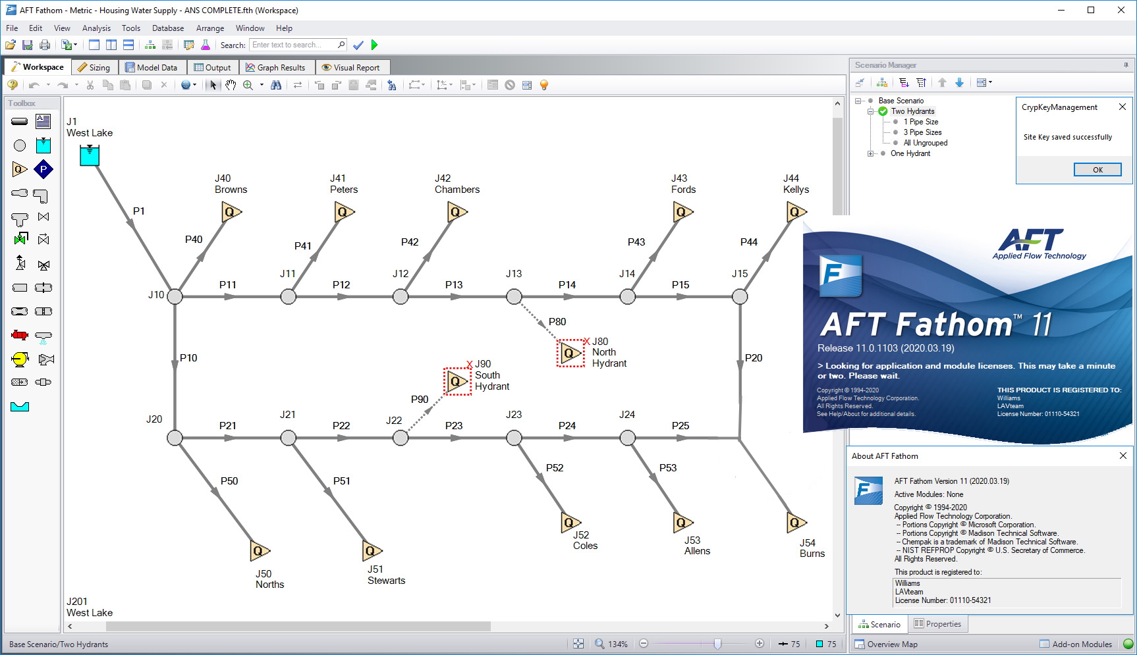Select the All Ungrouped scenario

coord(925,143)
